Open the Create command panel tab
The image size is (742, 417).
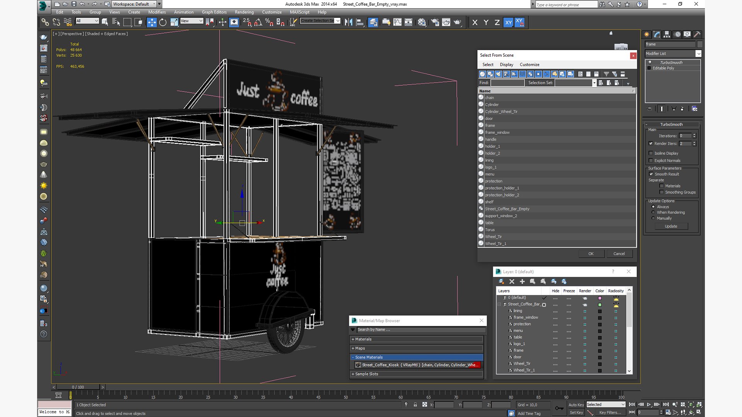pyautogui.click(x=647, y=34)
